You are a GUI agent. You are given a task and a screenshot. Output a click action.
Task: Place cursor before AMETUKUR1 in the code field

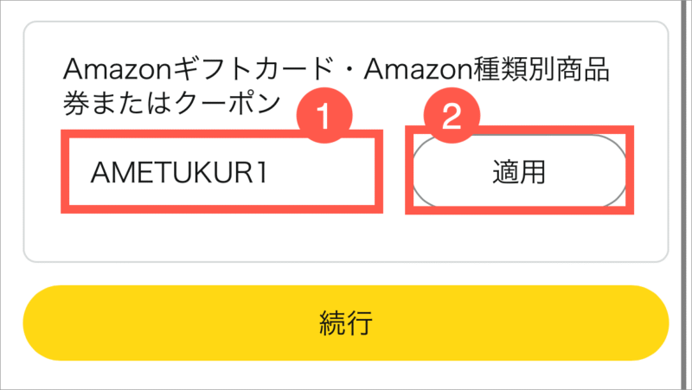tap(89, 172)
